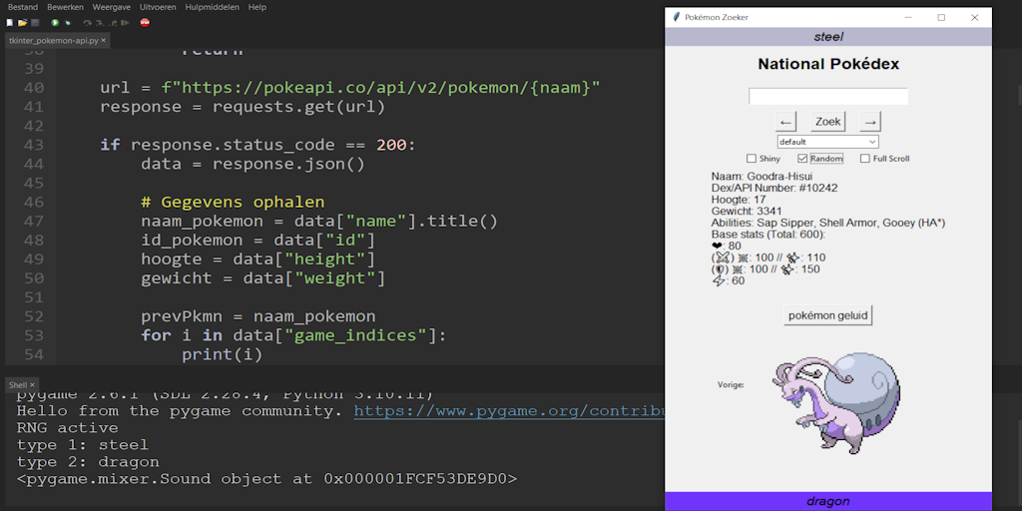Click the Step into debugger icon
The width and height of the screenshot is (1022, 511).
pyautogui.click(x=100, y=23)
